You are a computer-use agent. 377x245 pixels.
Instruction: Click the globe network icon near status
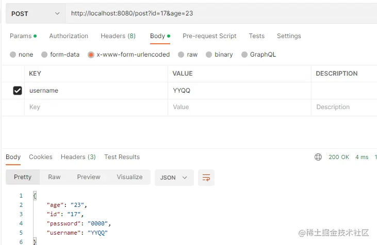pyautogui.click(x=318, y=157)
